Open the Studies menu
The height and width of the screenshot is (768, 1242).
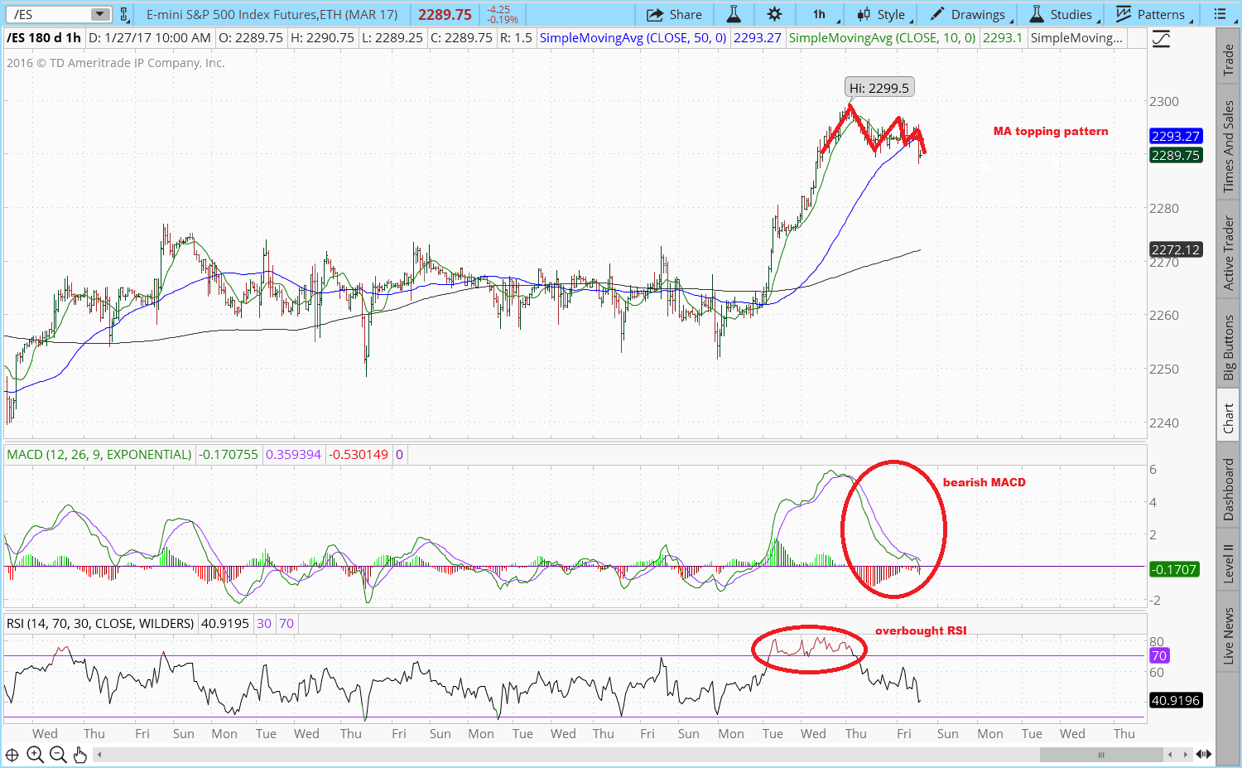tap(1062, 14)
